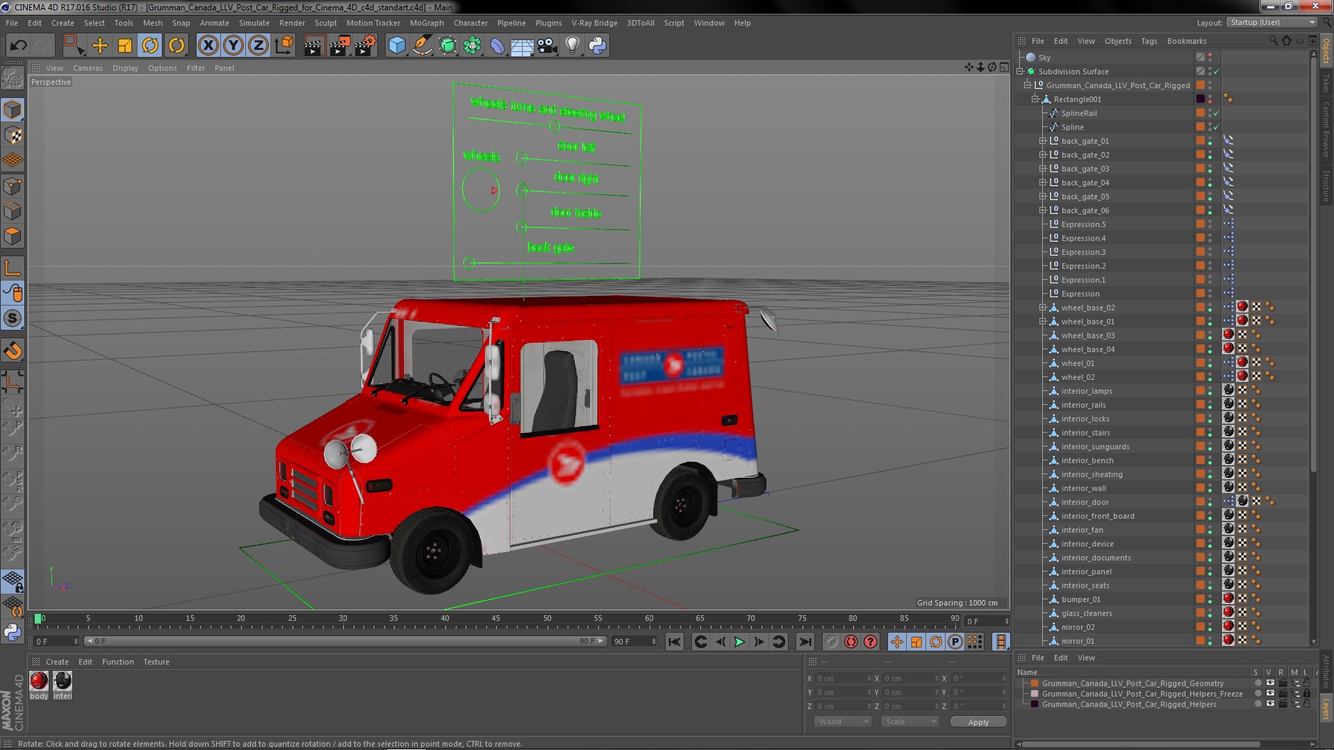Viewport: 1334px width, 750px height.
Task: Select interior_bench in object tree
Action: click(x=1087, y=460)
